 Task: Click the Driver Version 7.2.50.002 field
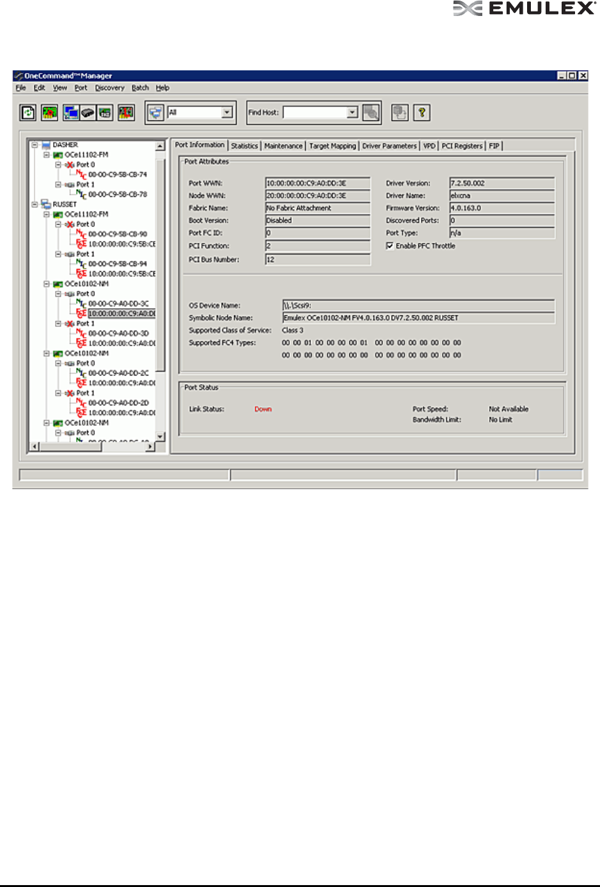tap(502, 183)
